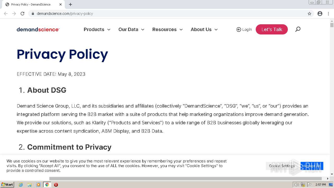Click the About DSG heading

[47, 90]
